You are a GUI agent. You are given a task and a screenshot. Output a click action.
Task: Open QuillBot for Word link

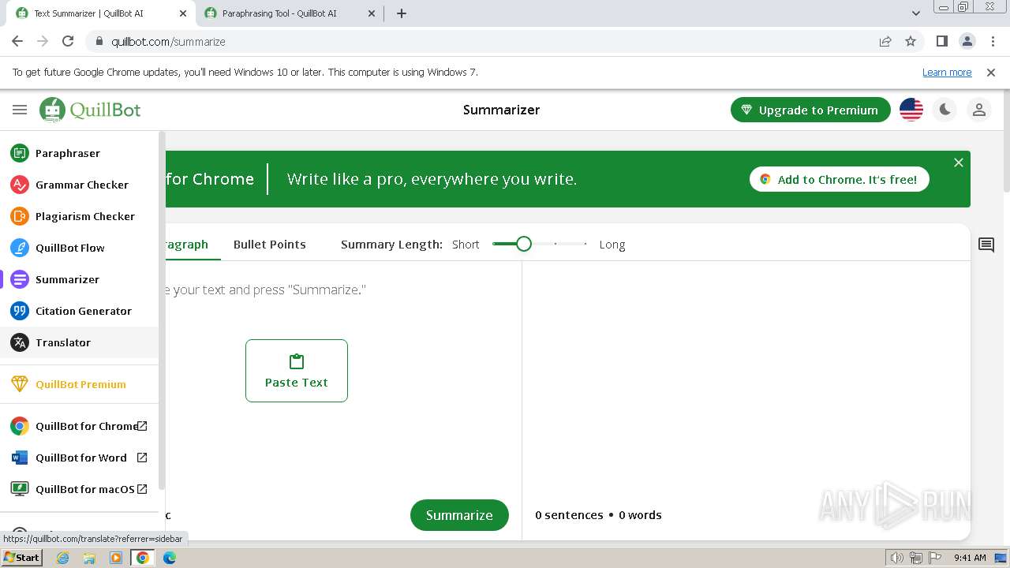79,458
